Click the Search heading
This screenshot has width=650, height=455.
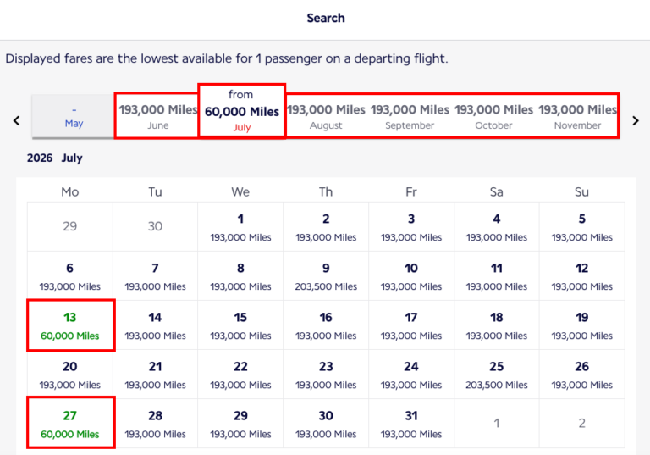pos(326,18)
